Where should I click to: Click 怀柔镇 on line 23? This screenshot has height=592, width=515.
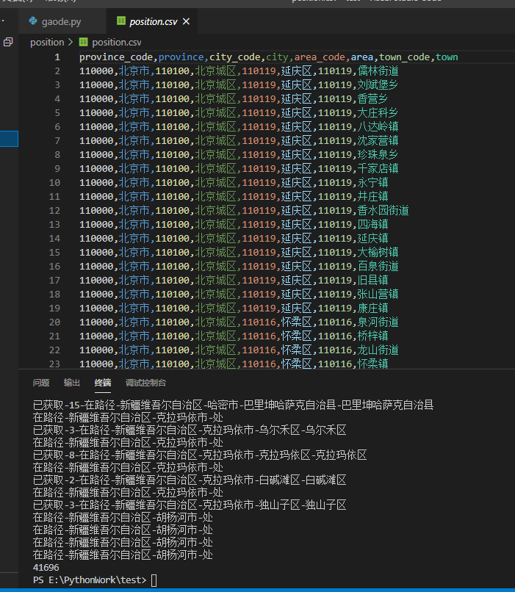pyautogui.click(x=372, y=364)
